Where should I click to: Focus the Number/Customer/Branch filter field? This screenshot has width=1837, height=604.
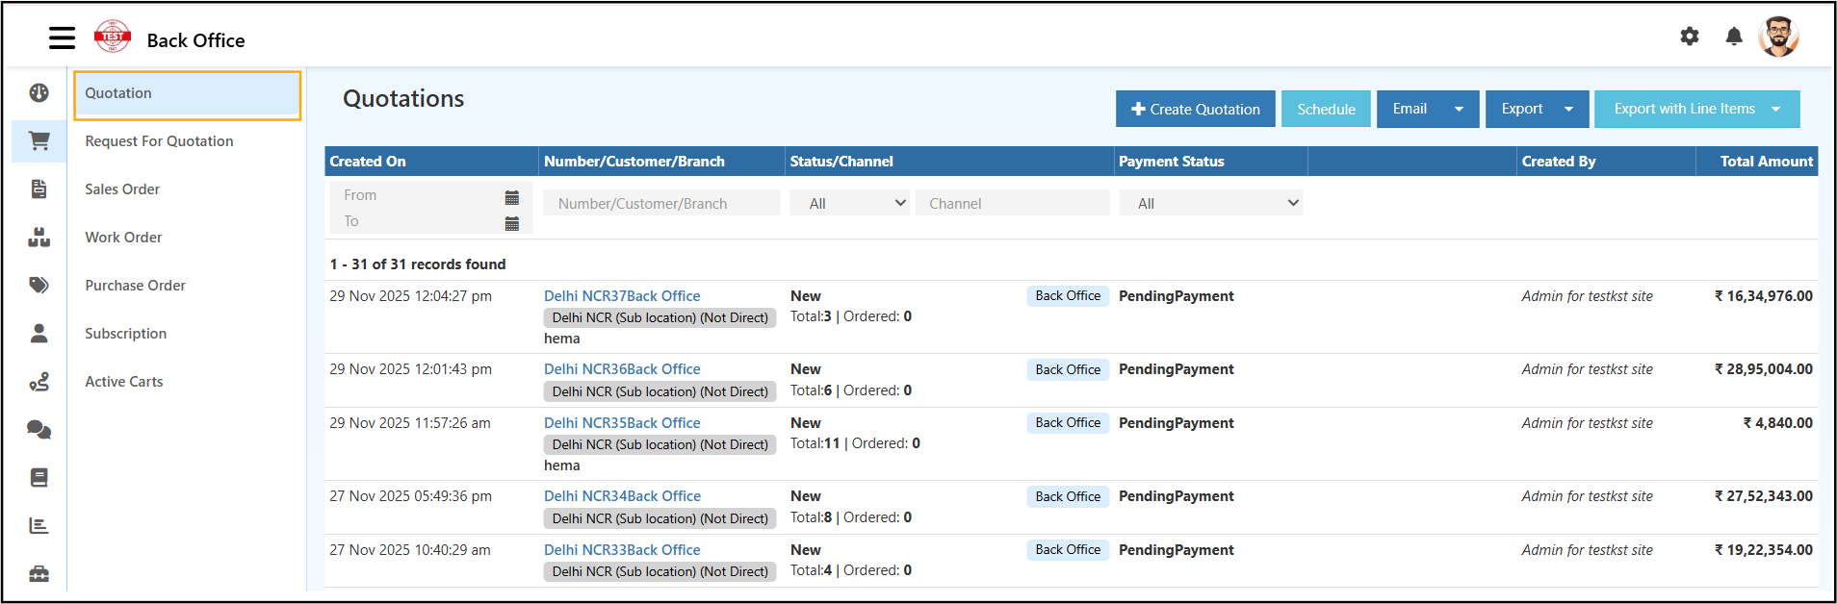[x=661, y=203]
